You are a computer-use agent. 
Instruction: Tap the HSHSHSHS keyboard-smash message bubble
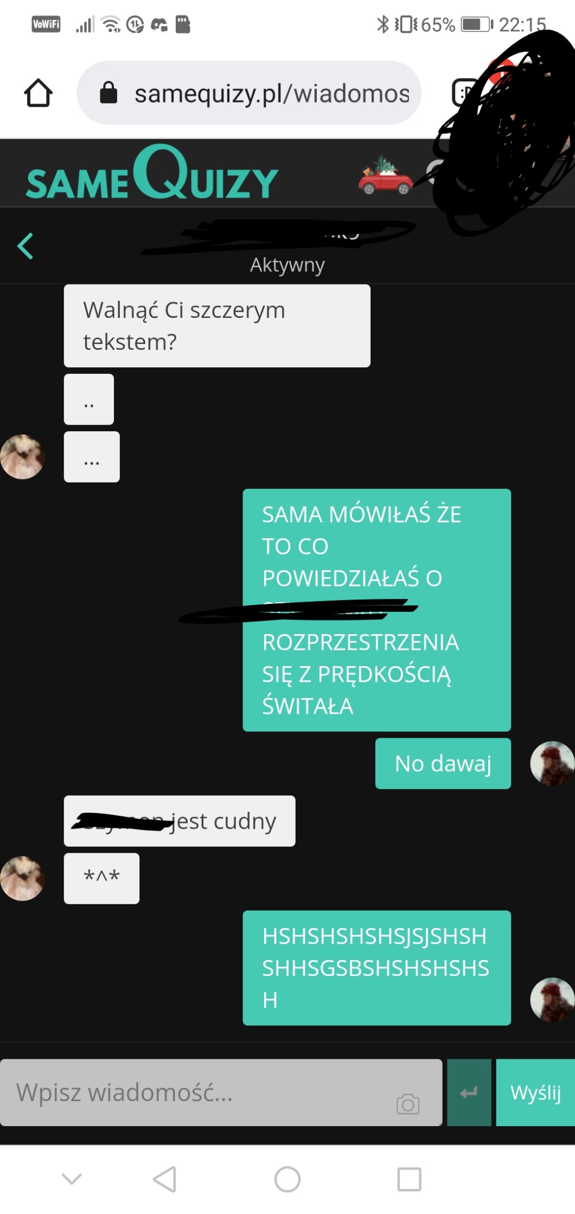coord(376,968)
